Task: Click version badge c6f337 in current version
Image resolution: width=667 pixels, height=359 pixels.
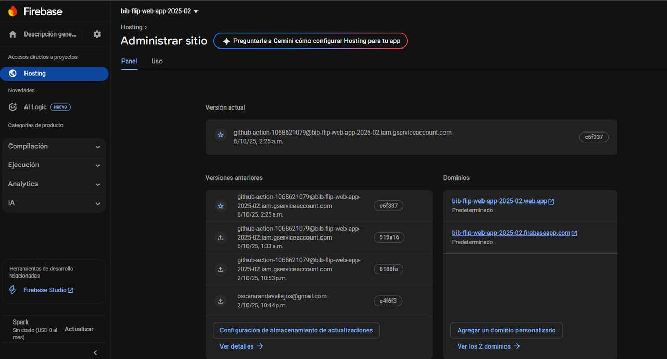Action: [594, 137]
